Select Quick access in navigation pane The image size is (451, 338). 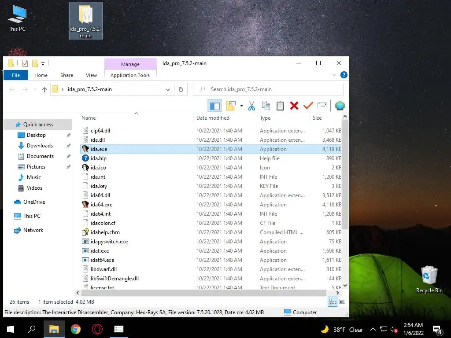pyautogui.click(x=38, y=125)
